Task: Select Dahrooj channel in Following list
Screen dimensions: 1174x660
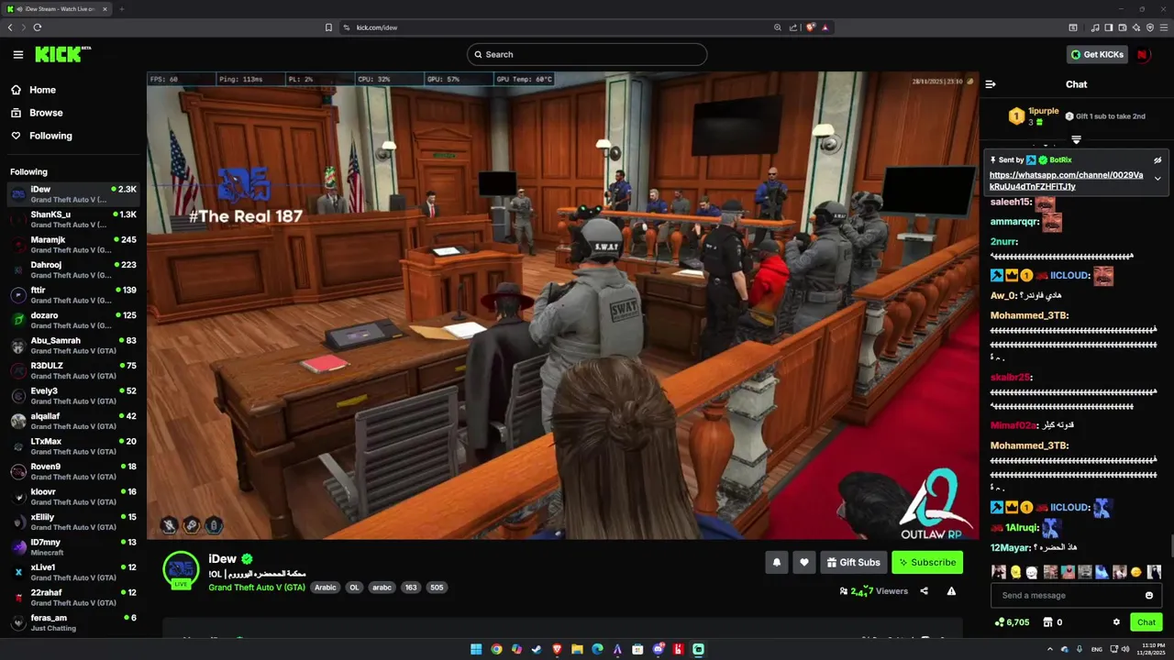Action: coord(73,269)
